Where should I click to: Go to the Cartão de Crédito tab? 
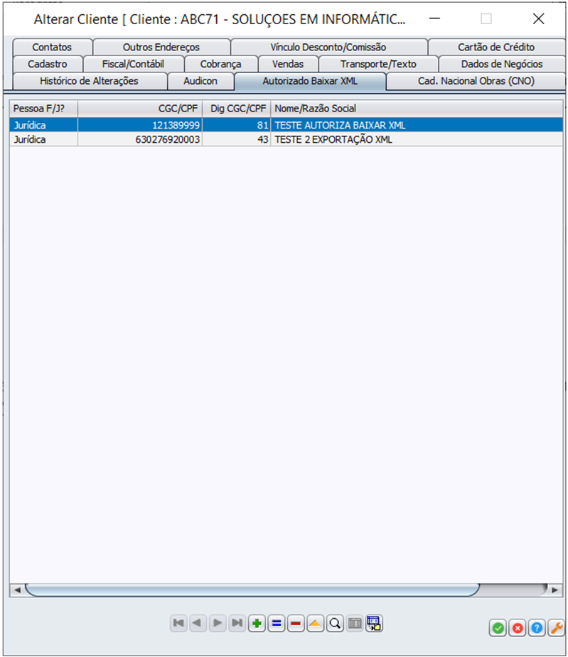[495, 47]
